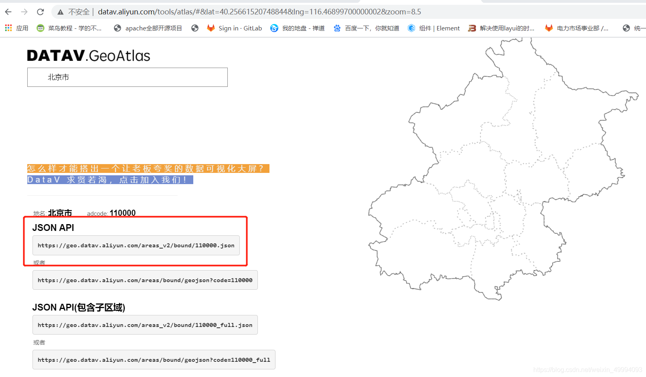The width and height of the screenshot is (646, 377).
Task: Open the apache全部开源项目 bookmark
Action: click(x=148, y=28)
